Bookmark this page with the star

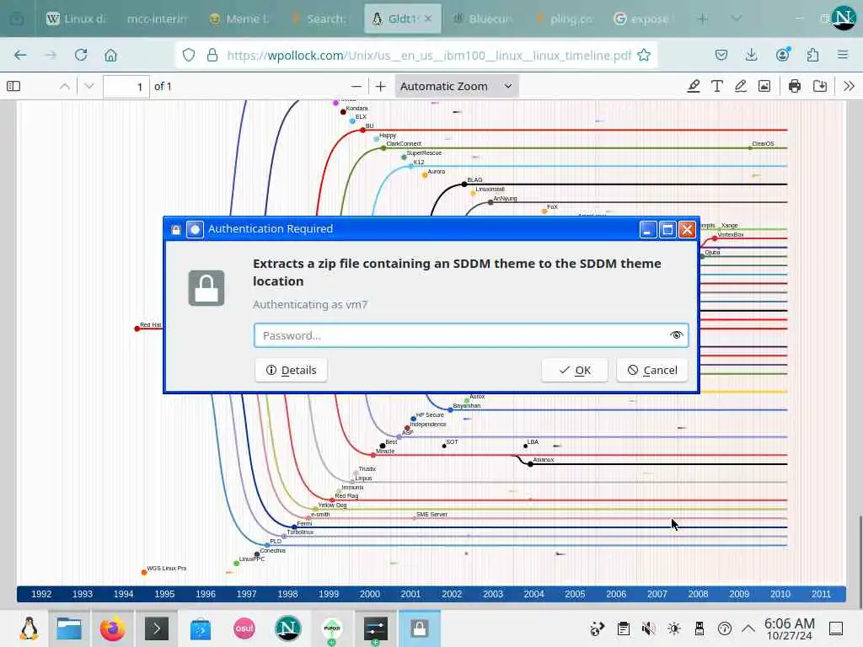[643, 55]
